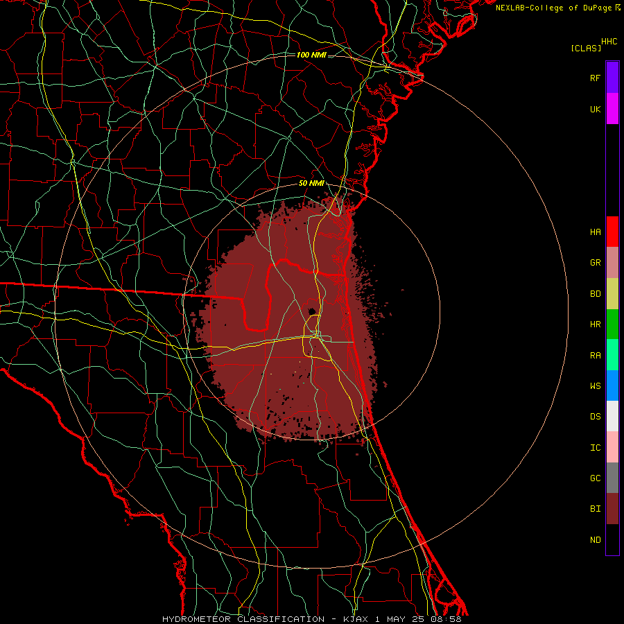Click the BD legend label
Image resolution: width=624 pixels, height=624 pixels.
[595, 294]
